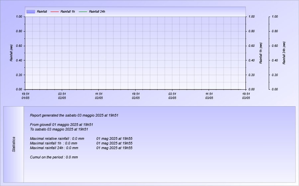The width and height of the screenshot is (299, 186).
Task: Click the Rainfall 24h axis value 0.40
Action: pos(275,60)
